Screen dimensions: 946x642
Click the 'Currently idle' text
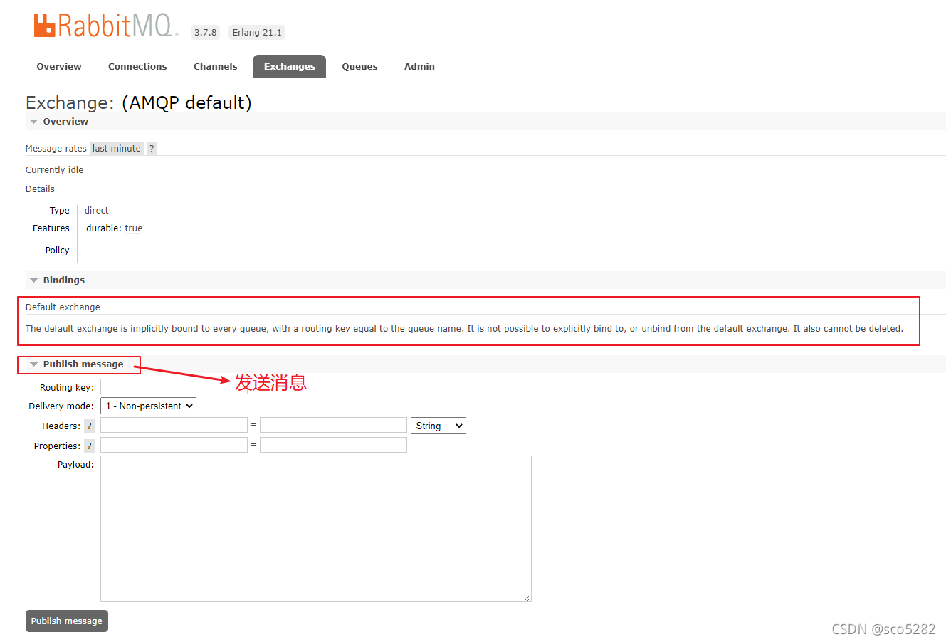(x=54, y=169)
